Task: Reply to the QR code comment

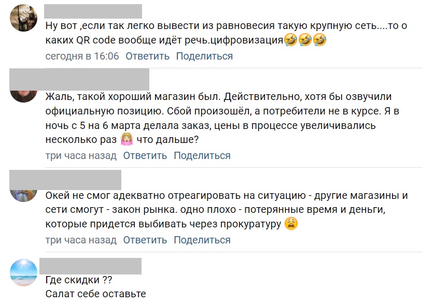Action: pos(147,56)
